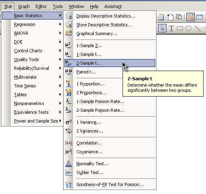This screenshot has height=194, width=206.
Task: Expand Control Charts submenu
Action: (x=32, y=51)
